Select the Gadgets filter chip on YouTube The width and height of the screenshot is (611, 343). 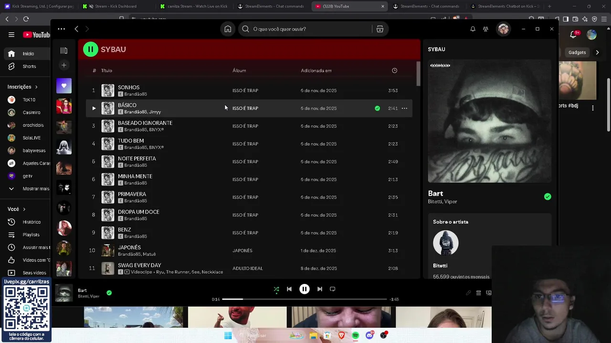pyautogui.click(x=577, y=52)
